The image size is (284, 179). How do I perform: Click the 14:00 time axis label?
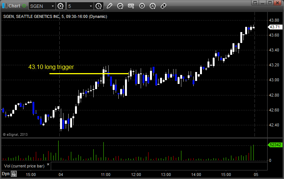click(196, 175)
